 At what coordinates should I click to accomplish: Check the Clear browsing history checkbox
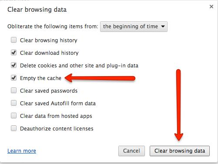coord(13,40)
